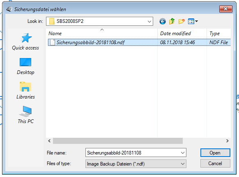Sort by the Type column header
The image size is (239, 177).
(219, 34)
